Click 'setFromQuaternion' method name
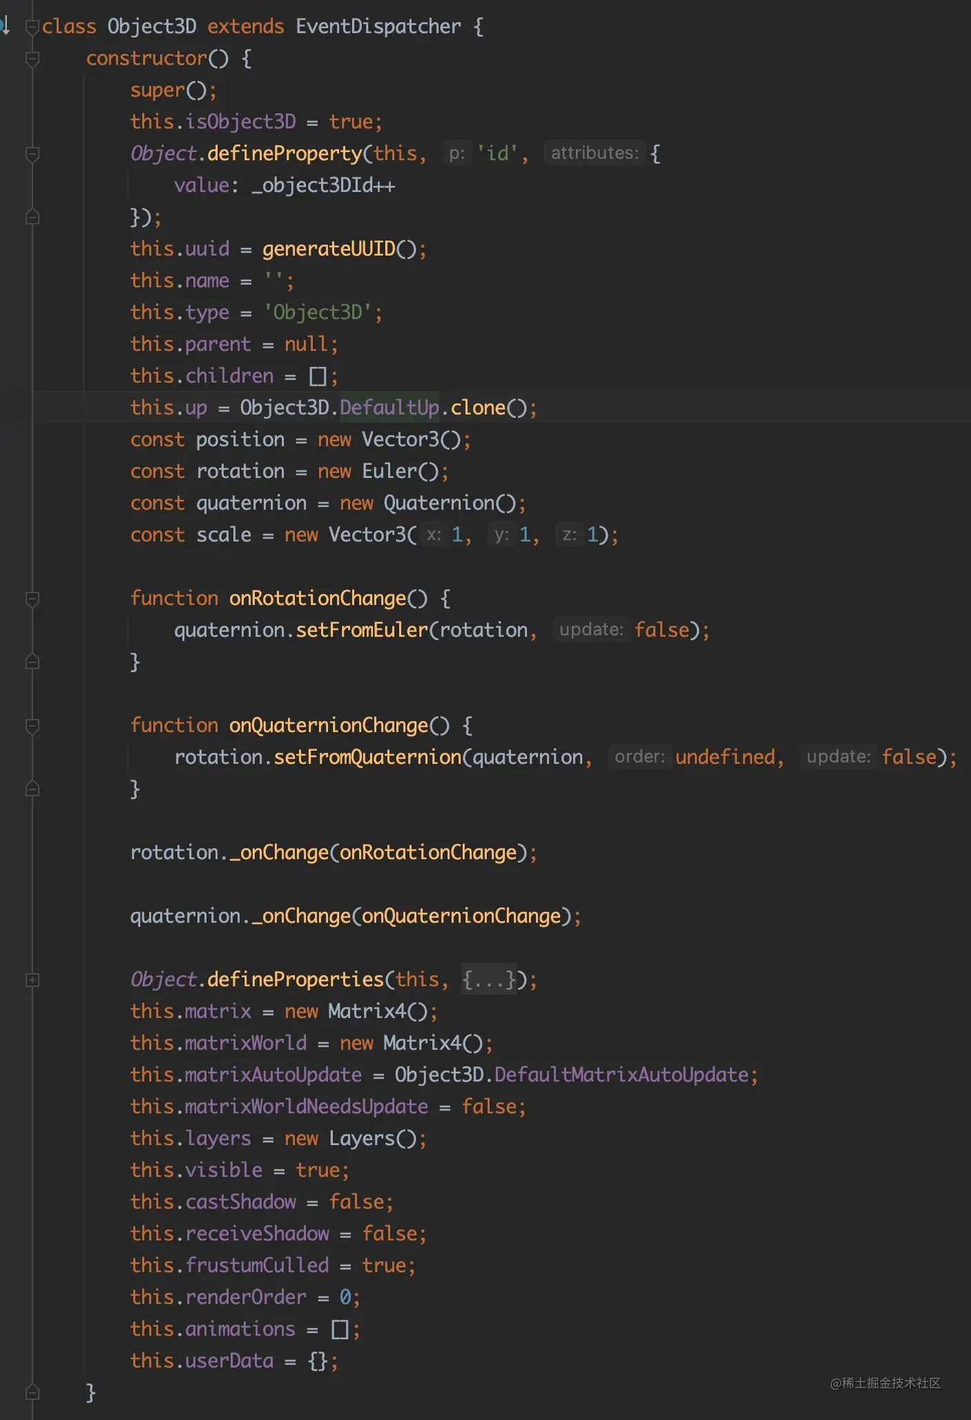The width and height of the screenshot is (971, 1420). point(367,757)
